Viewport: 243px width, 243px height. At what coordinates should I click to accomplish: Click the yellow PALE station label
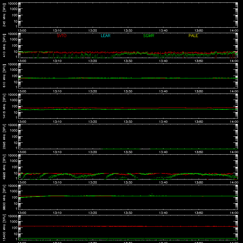click(193, 36)
